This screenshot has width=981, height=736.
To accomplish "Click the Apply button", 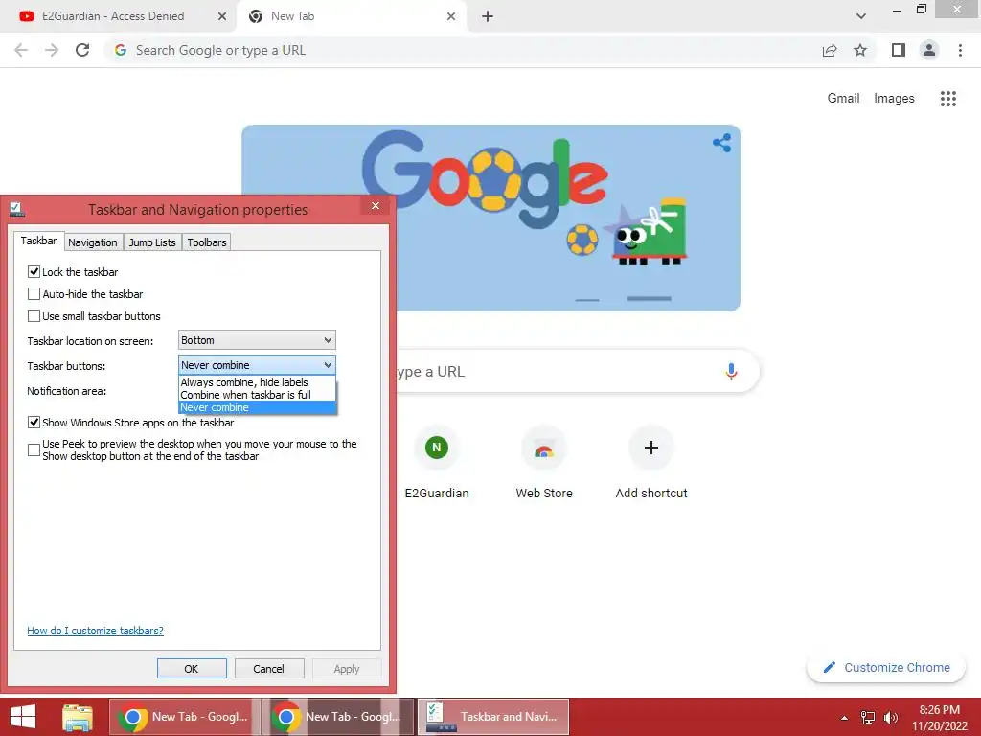I will 347,668.
